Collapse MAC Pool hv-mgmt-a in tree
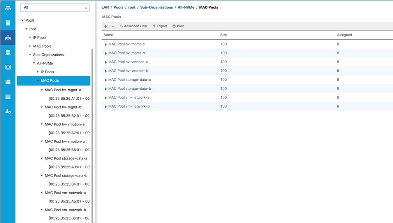This screenshot has width=393, height=223. 42,90
